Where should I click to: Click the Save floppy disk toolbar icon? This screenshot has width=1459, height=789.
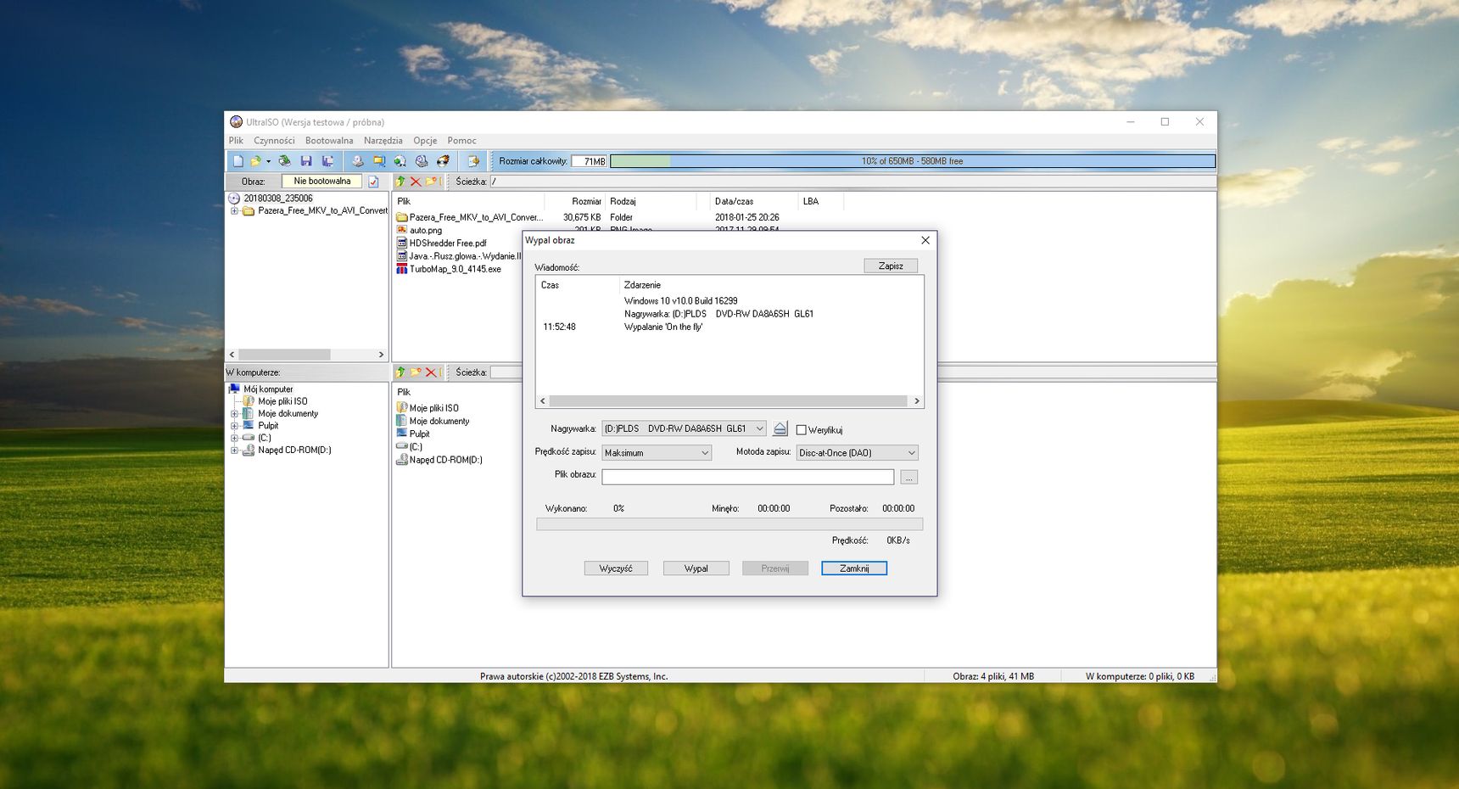click(306, 161)
